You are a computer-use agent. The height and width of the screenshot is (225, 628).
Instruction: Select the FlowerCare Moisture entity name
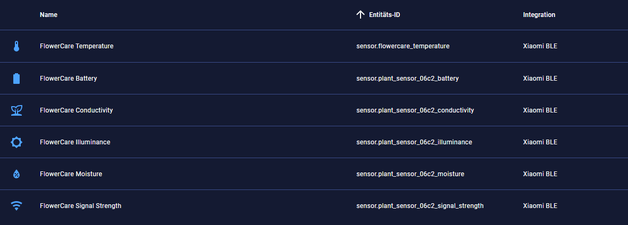tap(71, 174)
